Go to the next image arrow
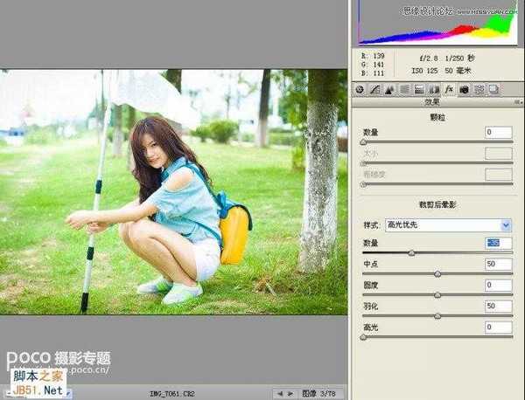This screenshot has width=525, height=400. [x=290, y=392]
